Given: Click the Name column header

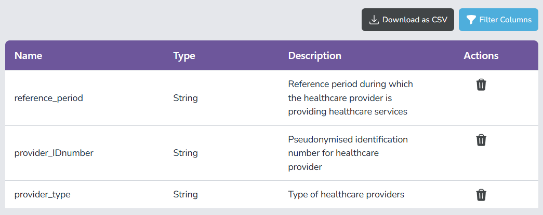Looking at the screenshot, I should pos(28,55).
